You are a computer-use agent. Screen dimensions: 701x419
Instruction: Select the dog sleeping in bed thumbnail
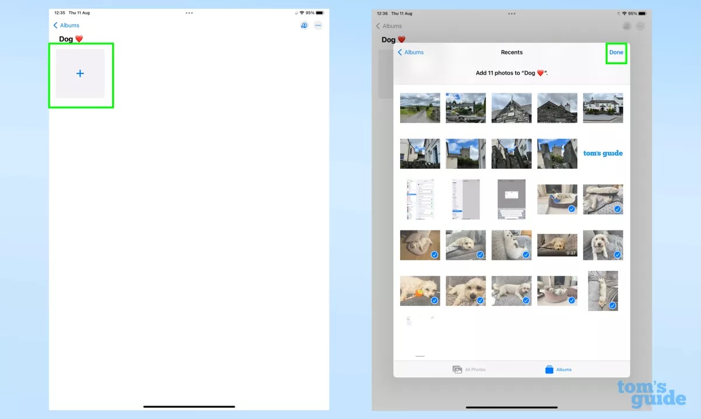[557, 199]
